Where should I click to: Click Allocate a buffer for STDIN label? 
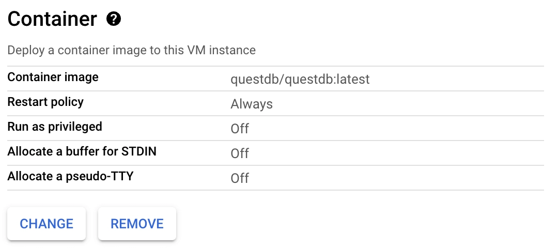(x=82, y=151)
